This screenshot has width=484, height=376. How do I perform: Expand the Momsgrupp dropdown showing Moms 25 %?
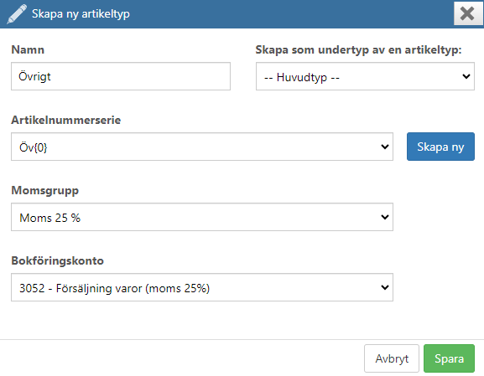pyautogui.click(x=202, y=217)
